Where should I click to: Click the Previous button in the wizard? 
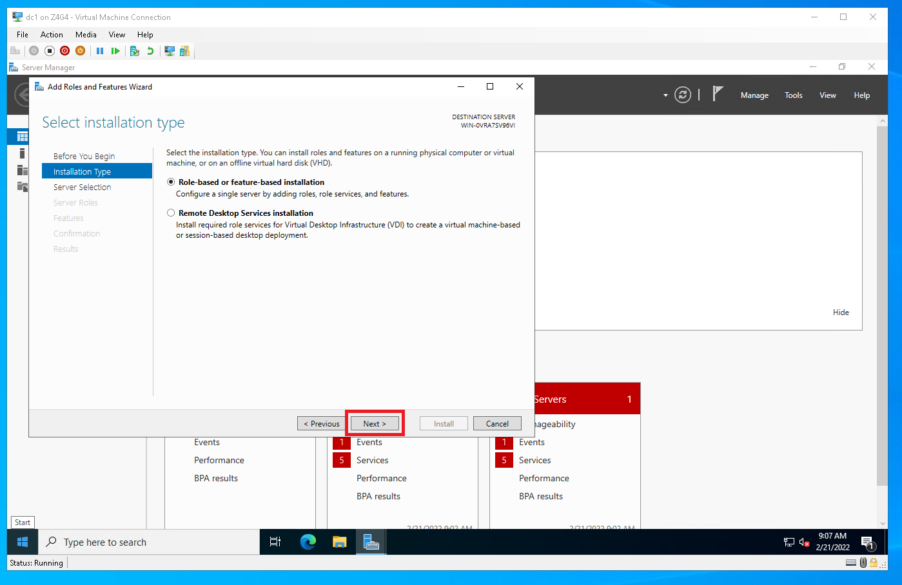321,424
